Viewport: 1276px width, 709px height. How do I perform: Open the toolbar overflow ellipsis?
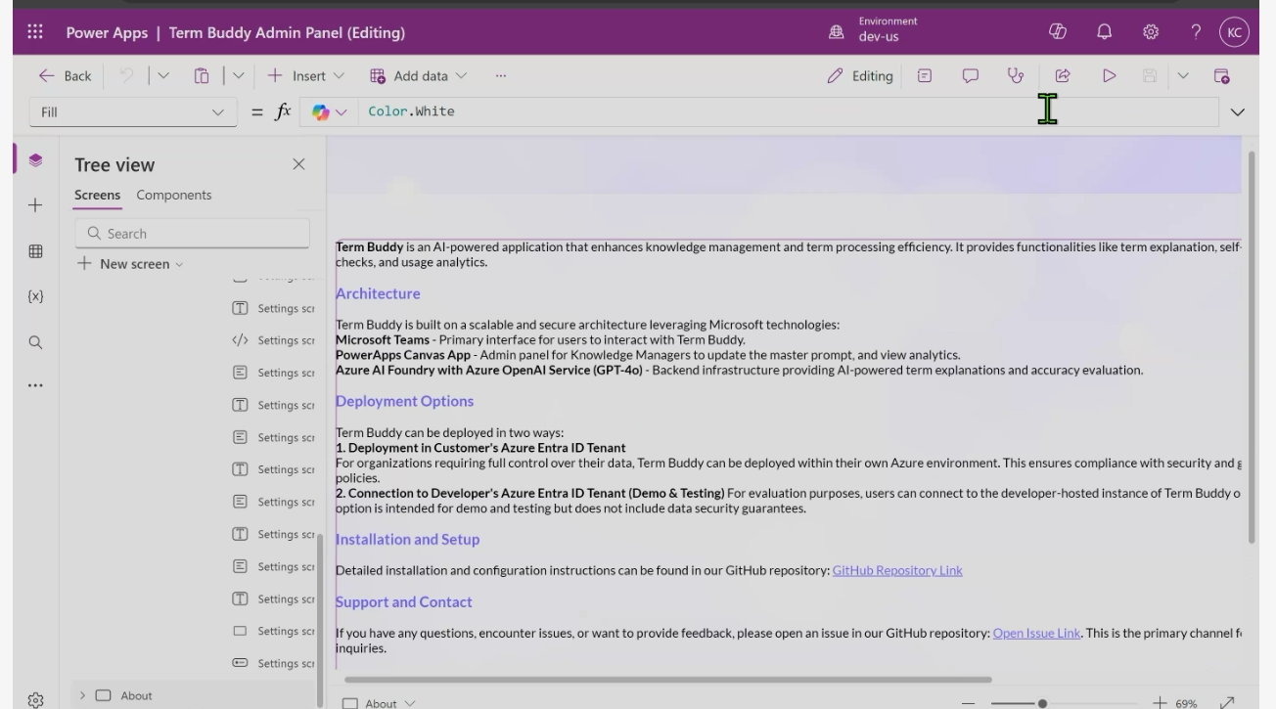(501, 75)
